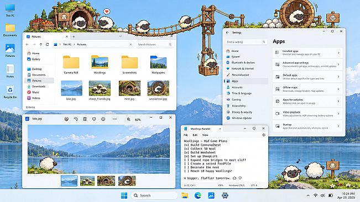Click the zoom magnifier icon beside 62%
Image resolution: width=360 pixels, height=202 pixels.
click(x=128, y=119)
